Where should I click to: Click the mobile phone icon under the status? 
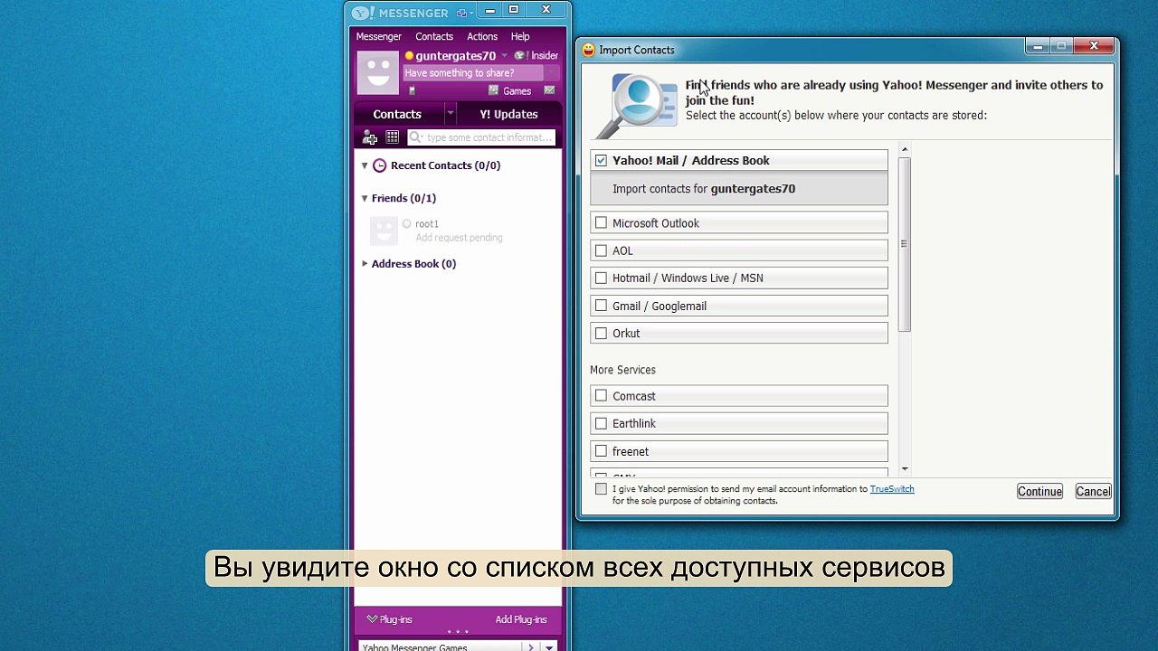[x=412, y=90]
